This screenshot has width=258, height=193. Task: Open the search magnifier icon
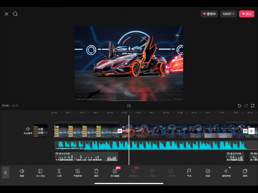(15, 14)
